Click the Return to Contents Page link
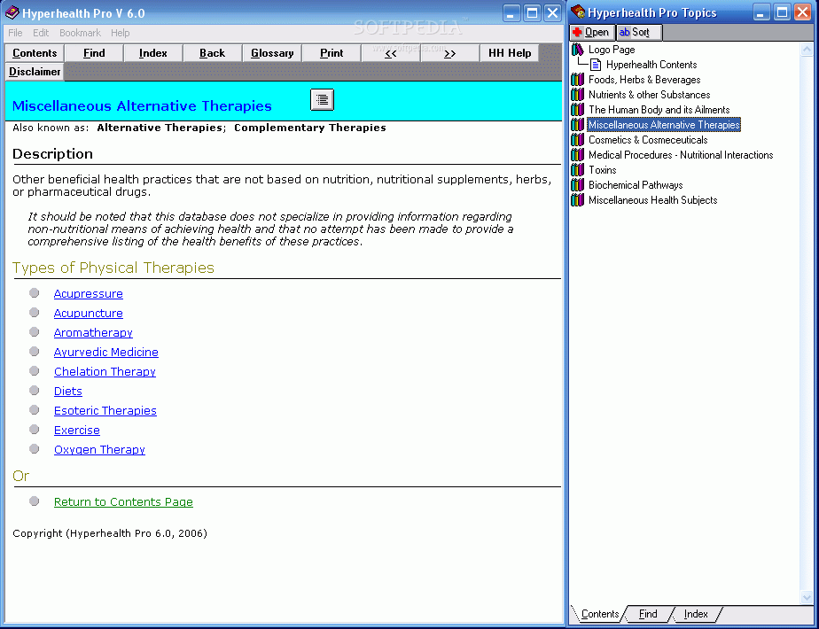Viewport: 819px width, 629px height. coord(123,501)
